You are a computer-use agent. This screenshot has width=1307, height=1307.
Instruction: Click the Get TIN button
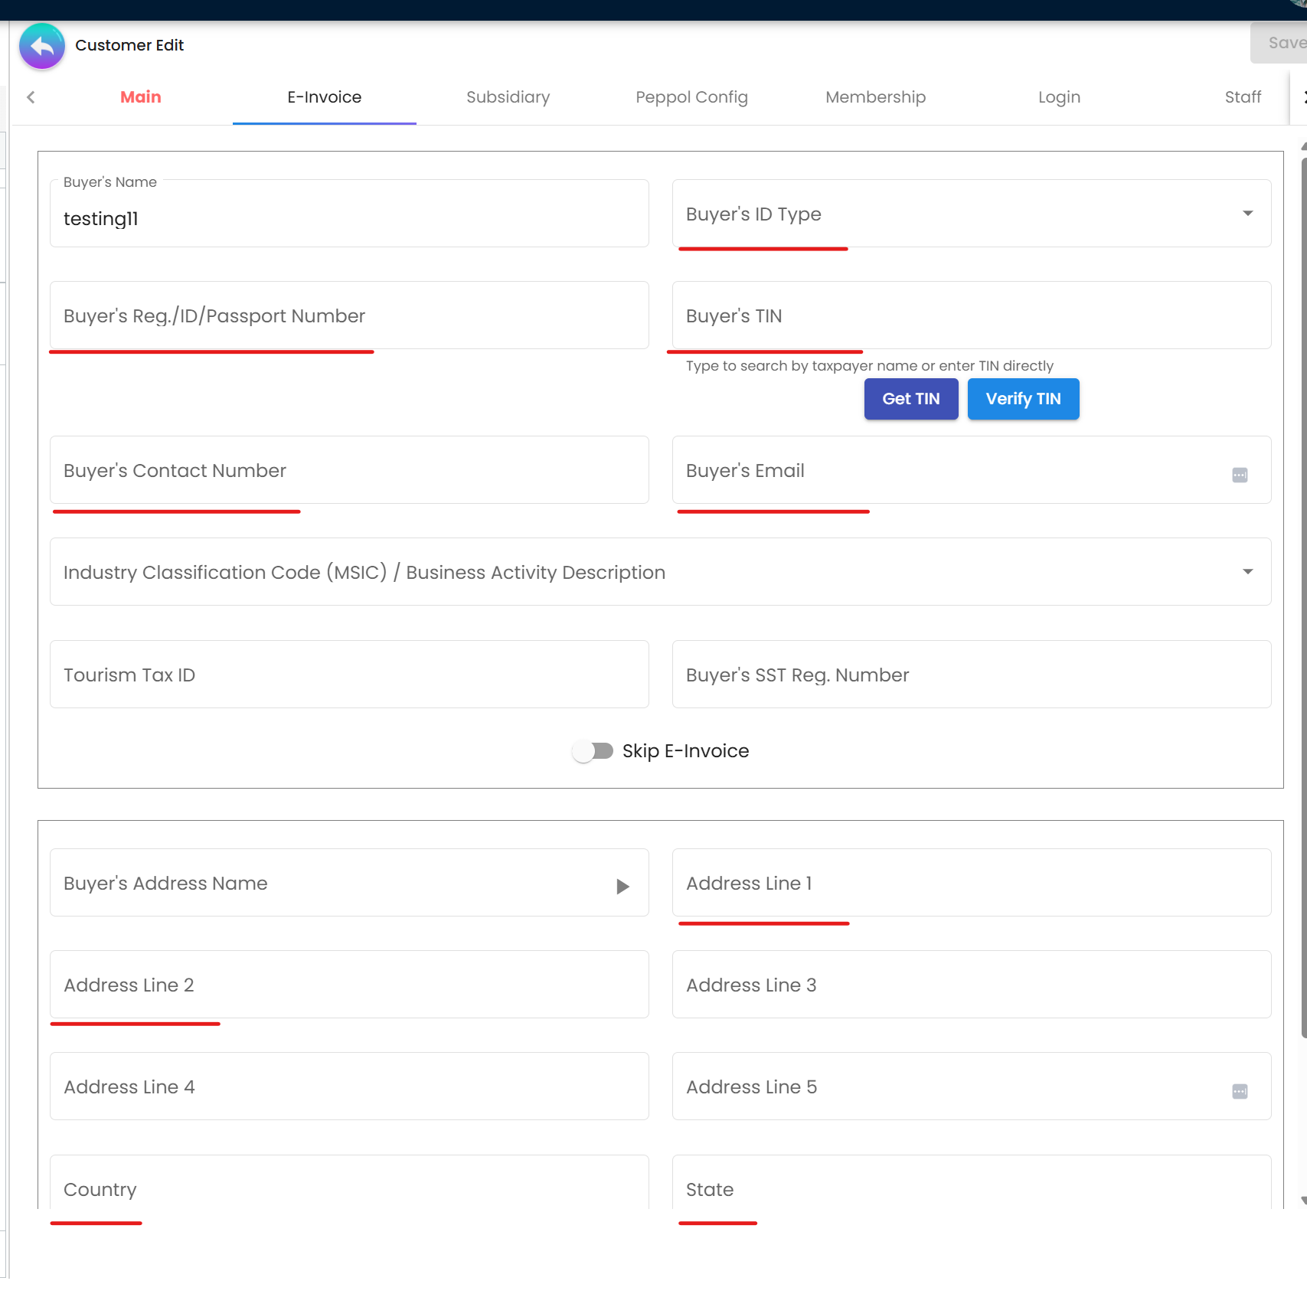(910, 399)
